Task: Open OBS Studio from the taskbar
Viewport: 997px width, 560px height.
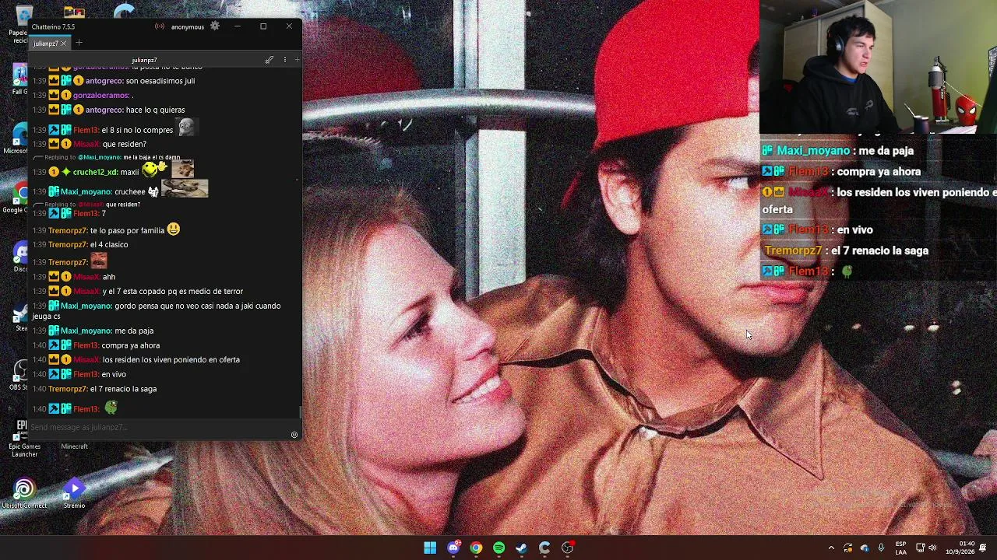Action: click(567, 548)
